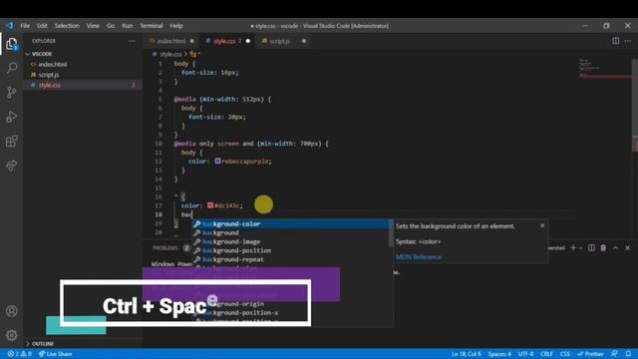The width and height of the screenshot is (638, 359).
Task: Open the Selection menu
Action: 67,26
